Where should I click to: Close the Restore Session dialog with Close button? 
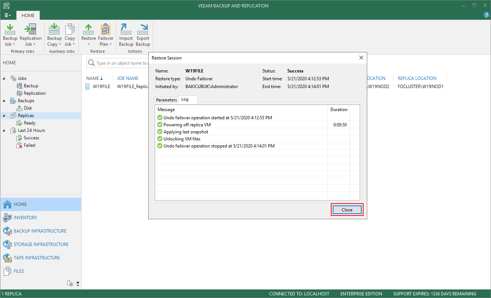[x=347, y=210]
